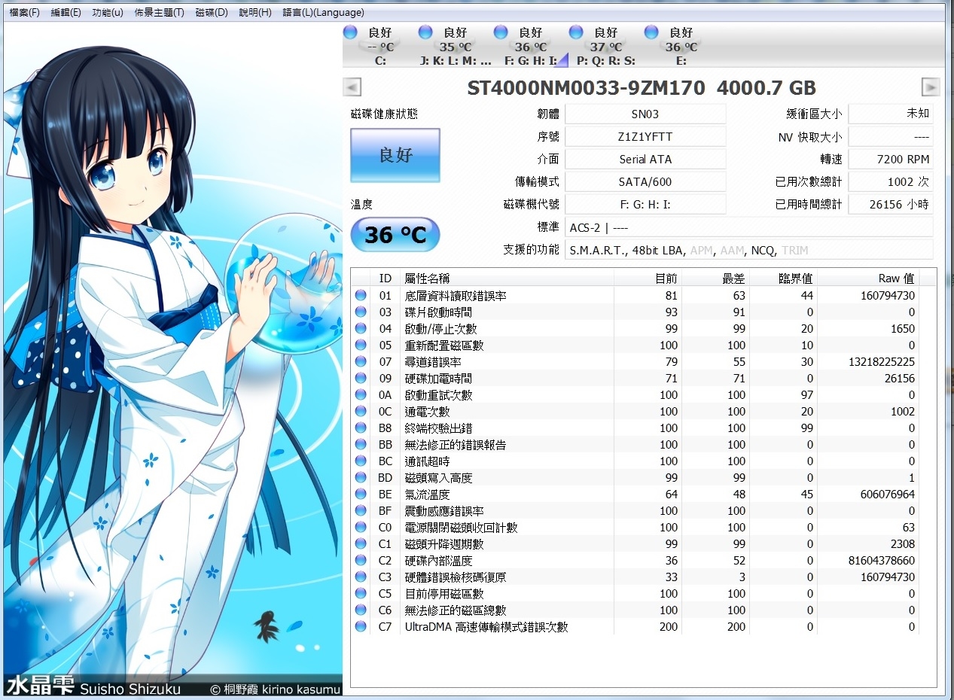Image resolution: width=954 pixels, height=700 pixels.
Task: Click status orb for attribute C6
Action: (361, 610)
